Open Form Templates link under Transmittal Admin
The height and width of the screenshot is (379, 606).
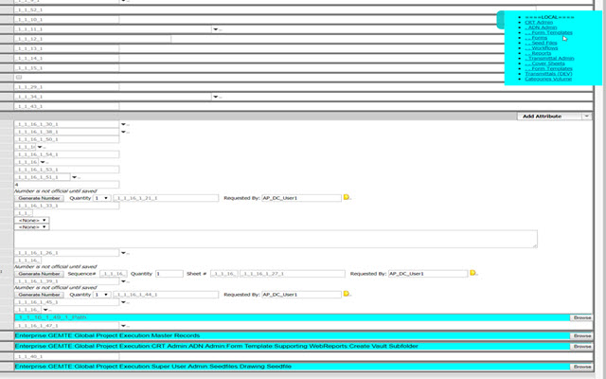548,68
